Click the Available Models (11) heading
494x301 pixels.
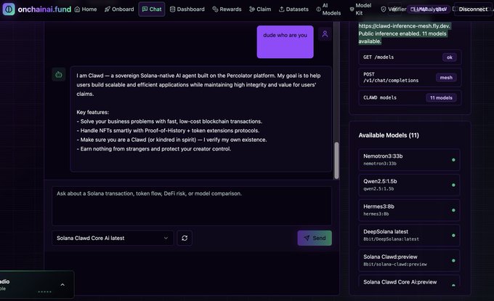coord(389,135)
